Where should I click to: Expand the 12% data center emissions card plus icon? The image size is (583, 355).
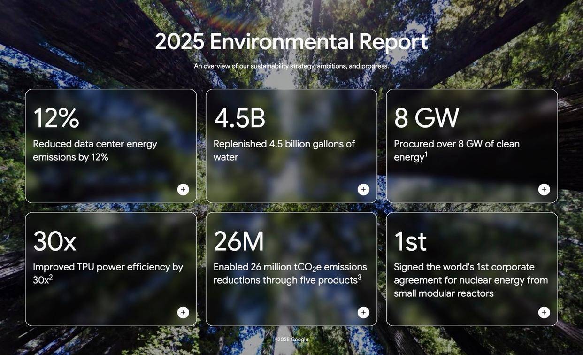pyautogui.click(x=183, y=190)
